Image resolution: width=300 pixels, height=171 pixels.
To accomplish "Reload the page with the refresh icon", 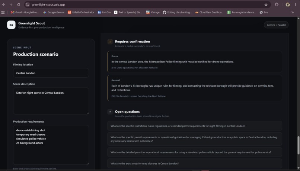I will pos(19,4).
